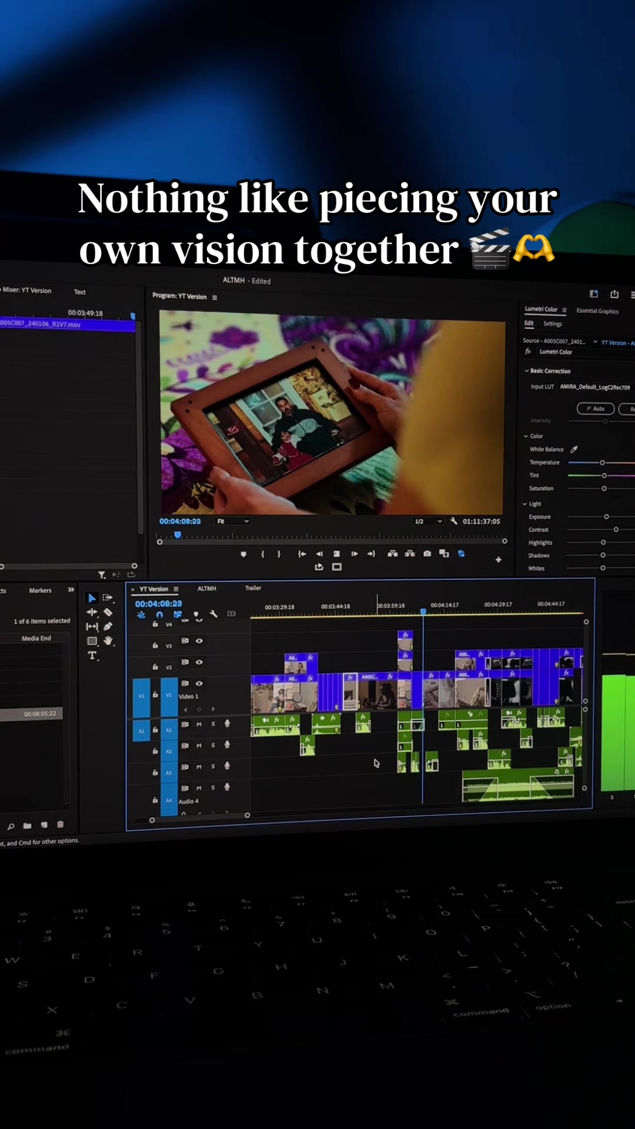Viewport: 635px width, 1129px height.
Task: Click Program monitor wrench settings icon
Action: coord(453,521)
